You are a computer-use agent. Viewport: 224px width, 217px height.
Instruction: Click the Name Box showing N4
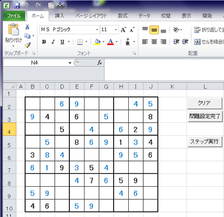coord(35,63)
